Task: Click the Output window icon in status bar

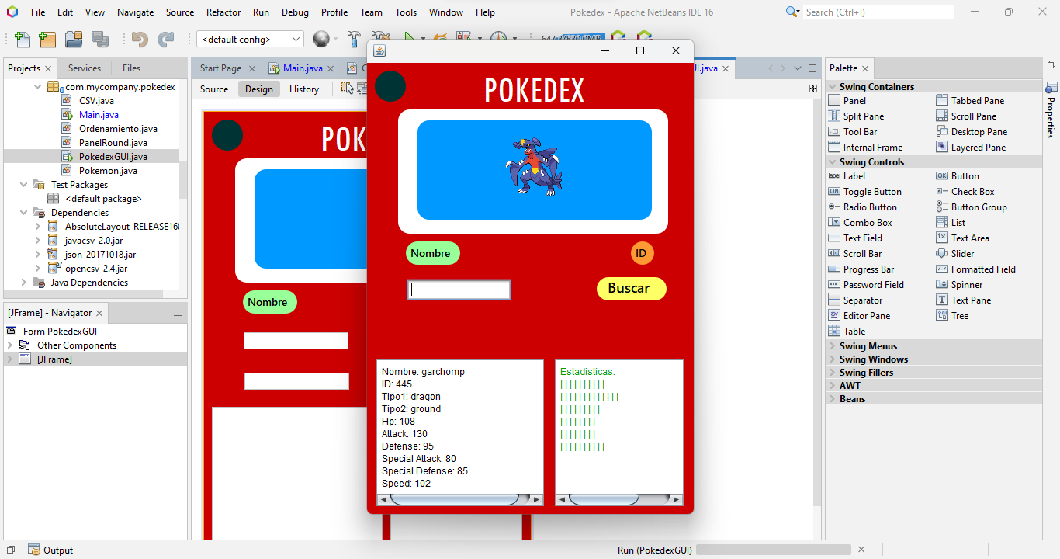Action: click(x=34, y=550)
